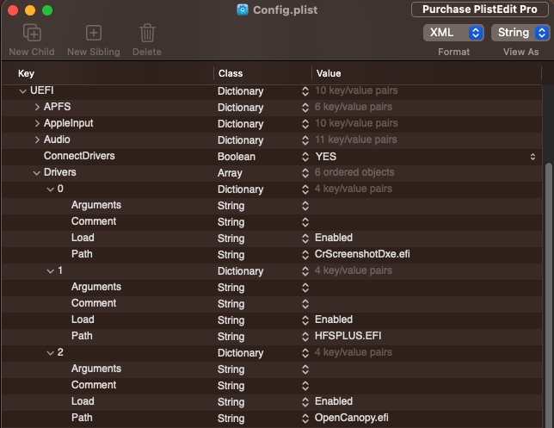Collapse driver item 0
The image size is (554, 428).
click(51, 189)
